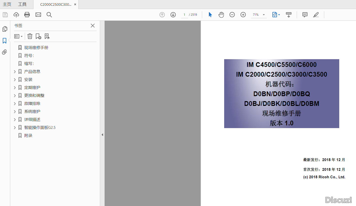This screenshot has width=356, height=206.
Task: Add a new bookmark icon
Action: click(x=38, y=36)
